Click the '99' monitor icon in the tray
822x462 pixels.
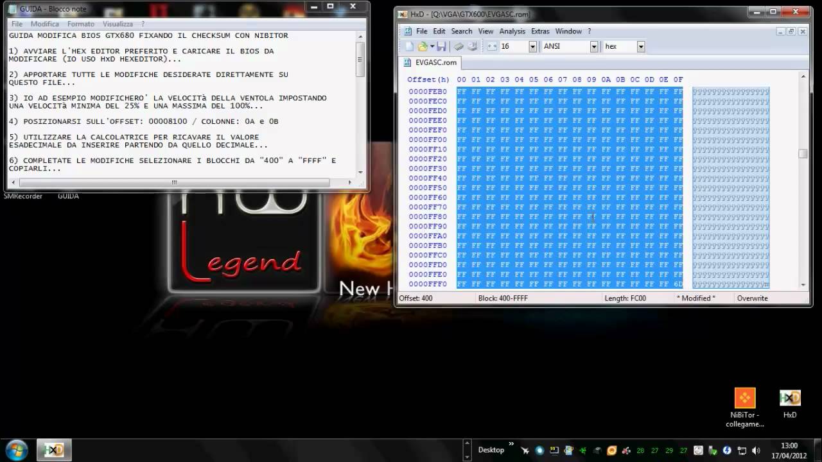point(554,450)
